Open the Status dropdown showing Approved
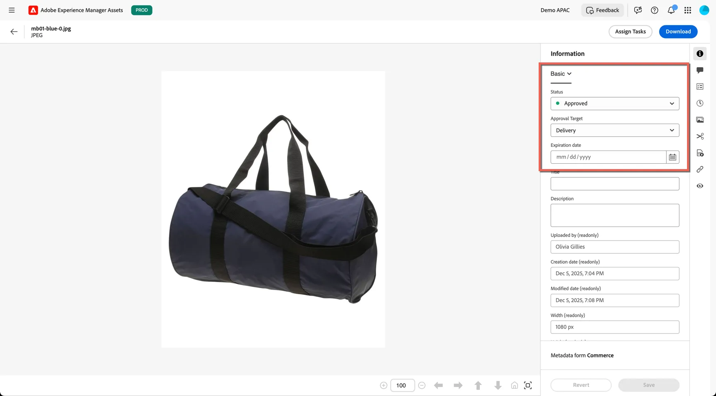 615,103
